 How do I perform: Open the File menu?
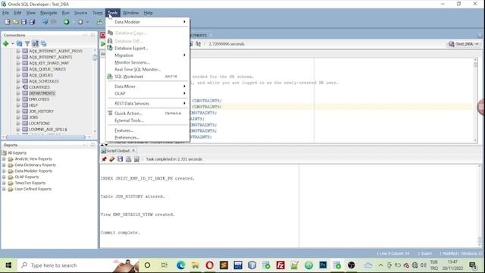click(5, 13)
